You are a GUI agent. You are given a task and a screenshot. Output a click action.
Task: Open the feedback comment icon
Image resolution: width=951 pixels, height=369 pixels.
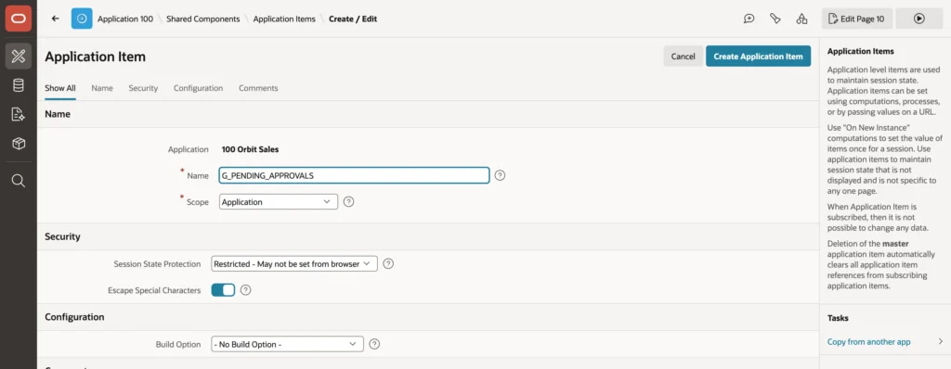click(749, 19)
